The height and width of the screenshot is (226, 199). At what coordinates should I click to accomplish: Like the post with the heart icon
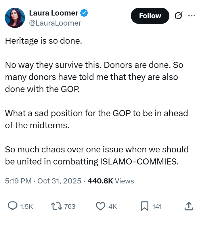[100, 206]
